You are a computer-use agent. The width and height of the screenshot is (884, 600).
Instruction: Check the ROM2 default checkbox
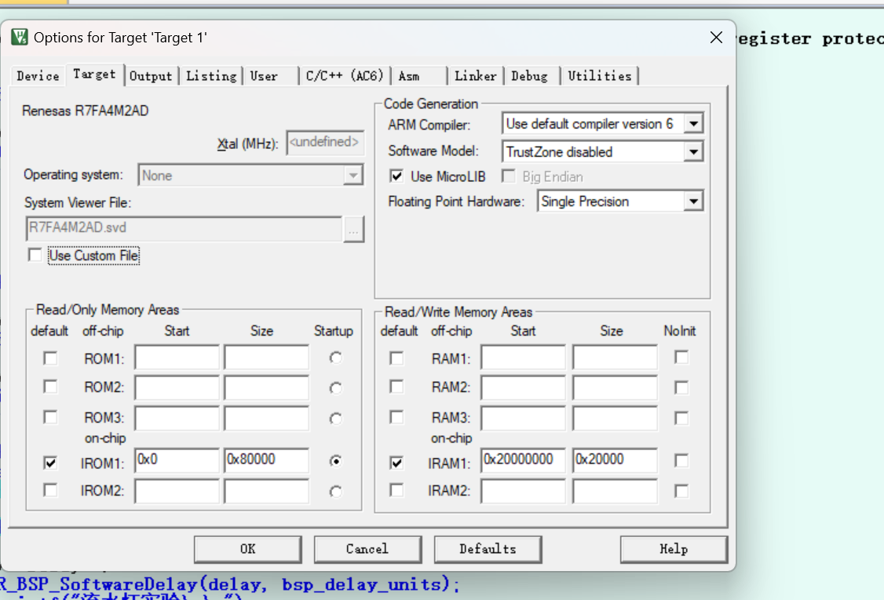click(x=50, y=387)
